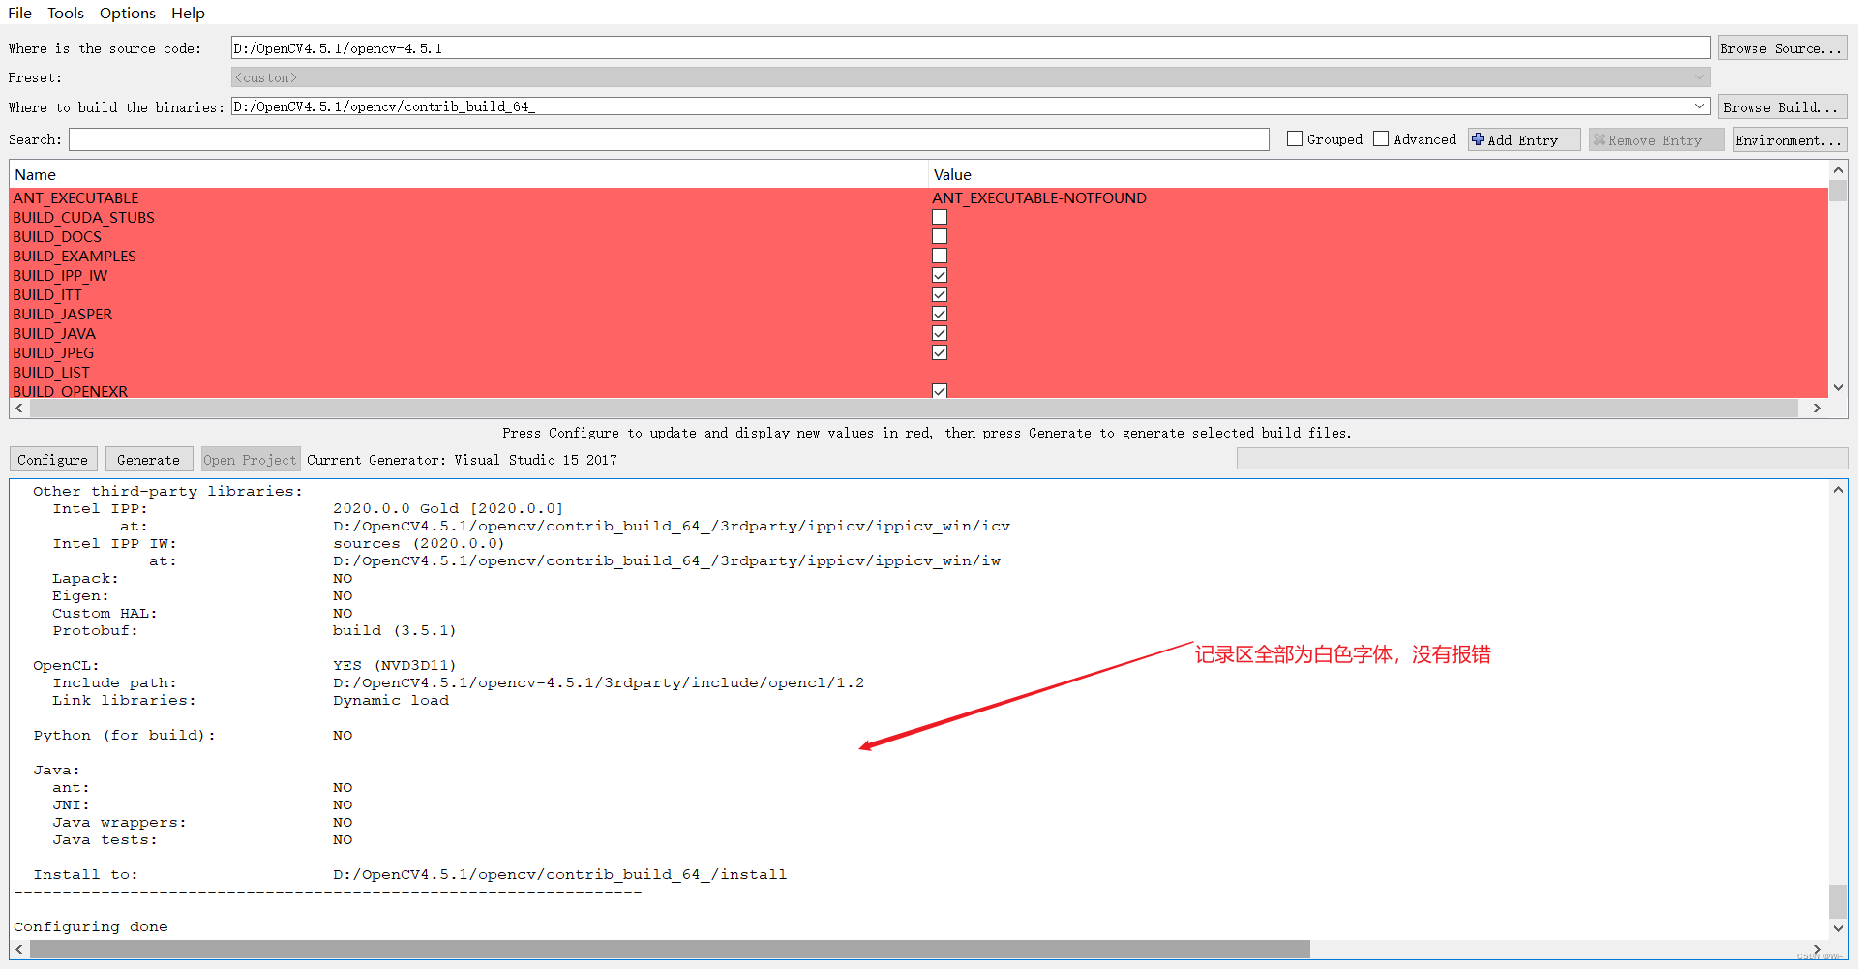Image resolution: width=1858 pixels, height=969 pixels.
Task: Click the output log horizontal scrollbar thumb
Action: point(670,950)
